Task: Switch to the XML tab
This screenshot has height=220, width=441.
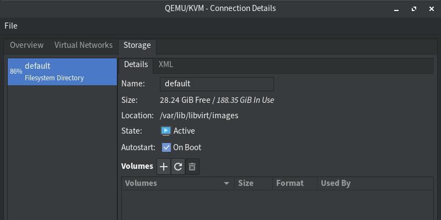Action: pos(166,64)
